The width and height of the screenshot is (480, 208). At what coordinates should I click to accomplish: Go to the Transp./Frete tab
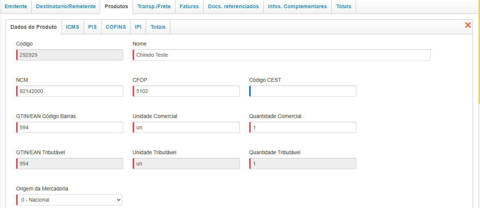pyautogui.click(x=154, y=7)
